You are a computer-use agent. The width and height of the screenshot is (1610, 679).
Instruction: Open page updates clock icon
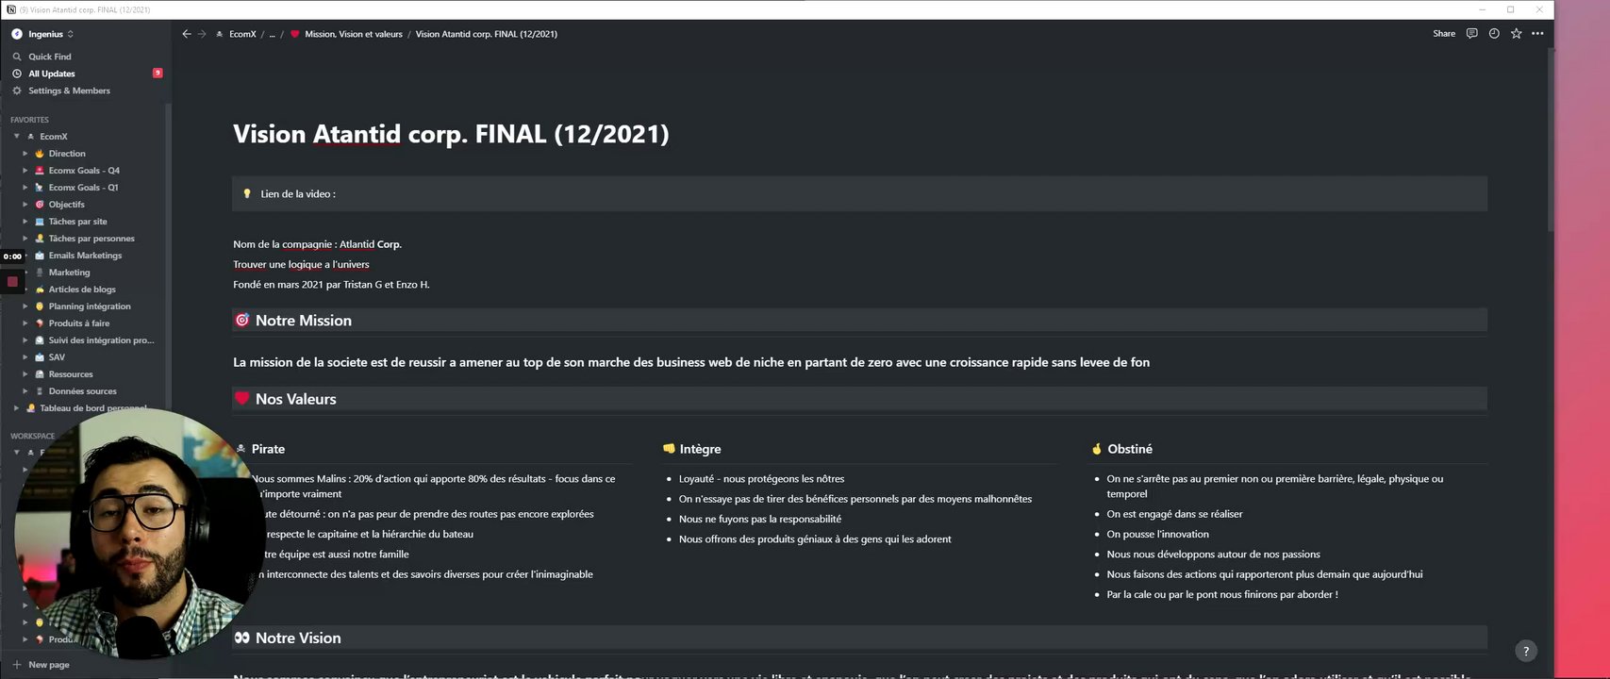(1494, 34)
